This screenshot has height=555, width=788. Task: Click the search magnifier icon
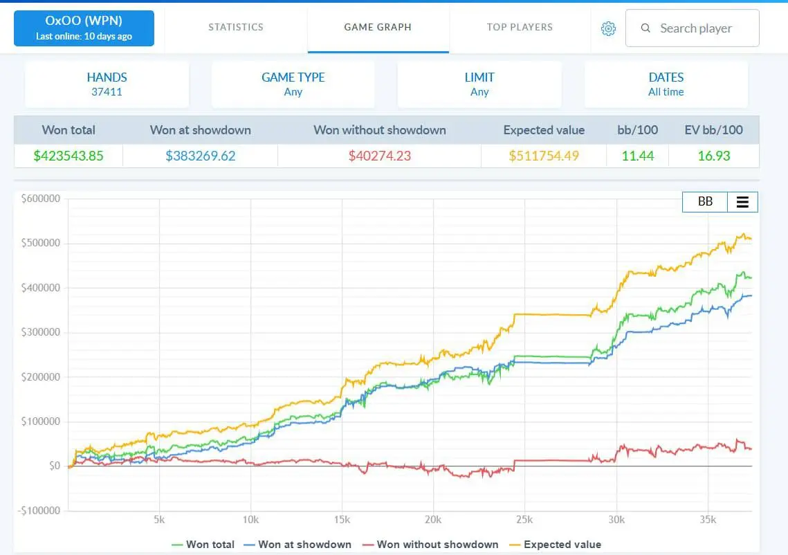point(645,28)
